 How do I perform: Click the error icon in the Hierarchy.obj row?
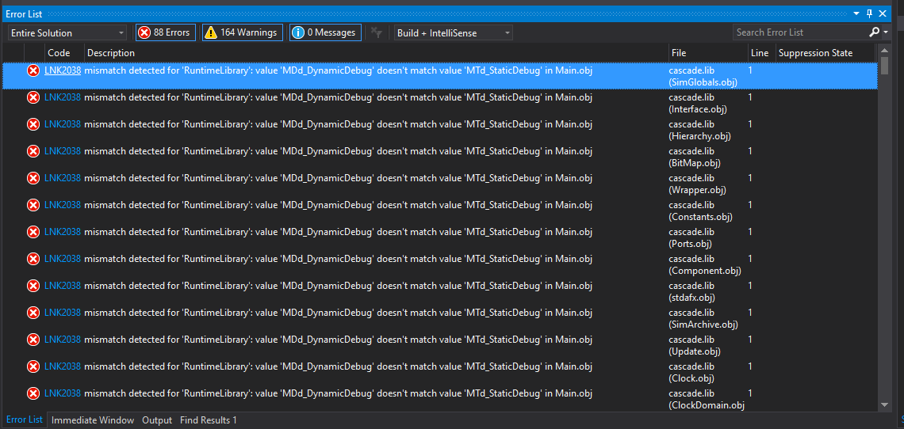(33, 123)
